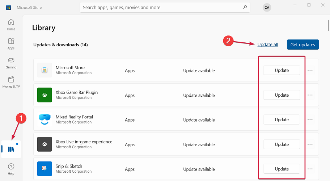The height and width of the screenshot is (181, 330).
Task: Click the Update all link
Action: tap(268, 45)
